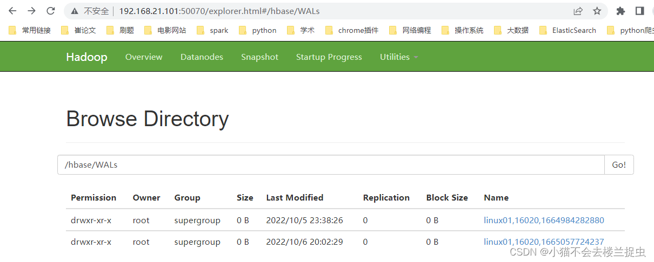Click the share page icon in address bar
Viewport: 654px width, 262px height.
point(578,11)
